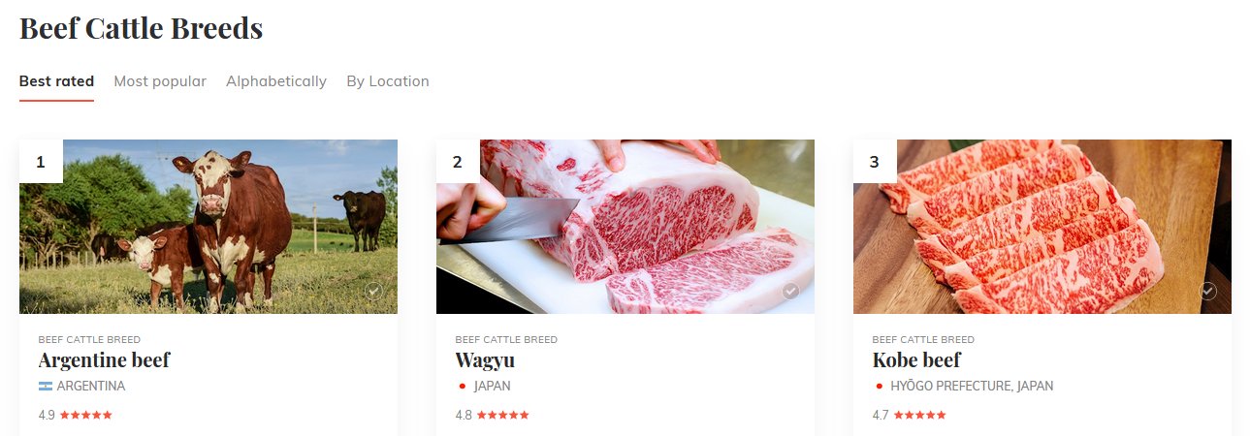Click the Japan flag icon under Wagyu
This screenshot has height=436, width=1250.
[x=463, y=387]
